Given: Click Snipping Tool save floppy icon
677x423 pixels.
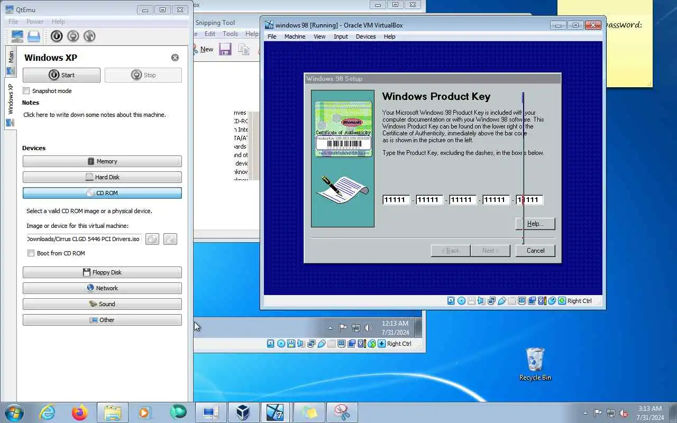Looking at the screenshot, I should [225, 49].
